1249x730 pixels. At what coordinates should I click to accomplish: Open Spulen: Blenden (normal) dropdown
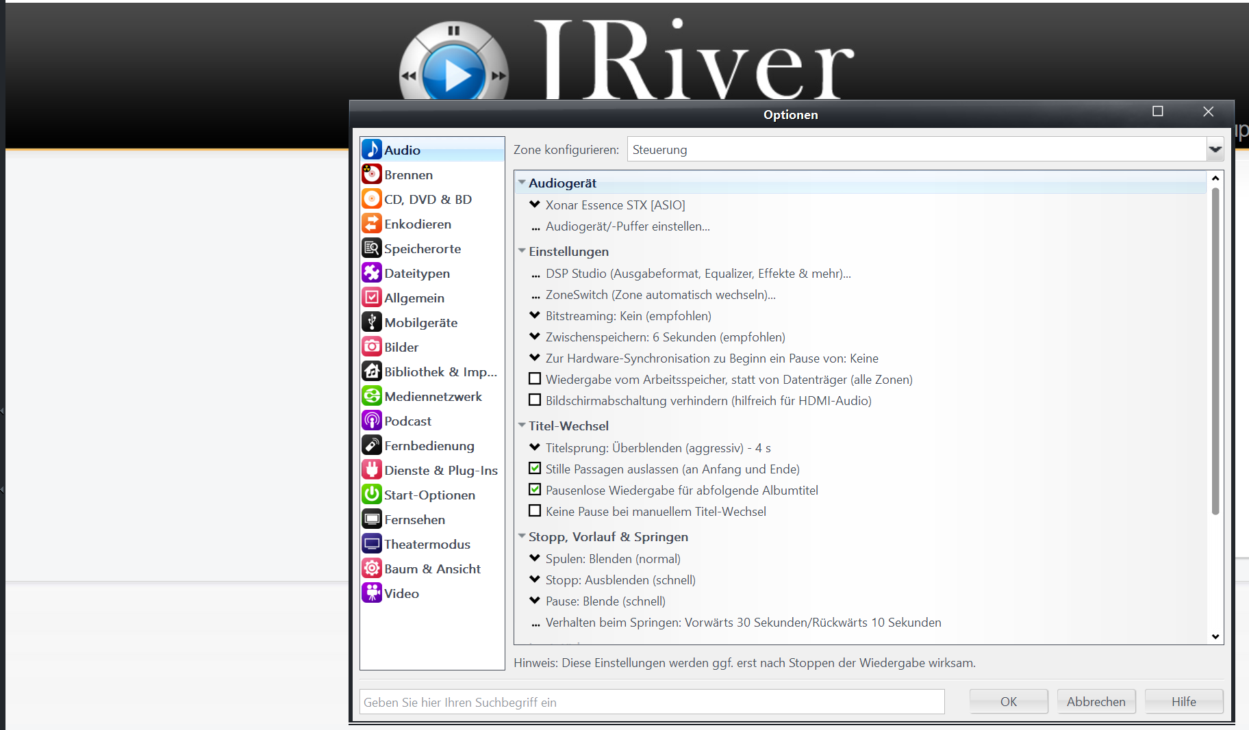pos(535,558)
